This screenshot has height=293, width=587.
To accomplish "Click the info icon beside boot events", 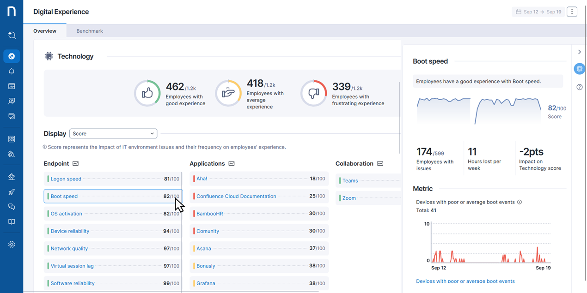I will (520, 202).
